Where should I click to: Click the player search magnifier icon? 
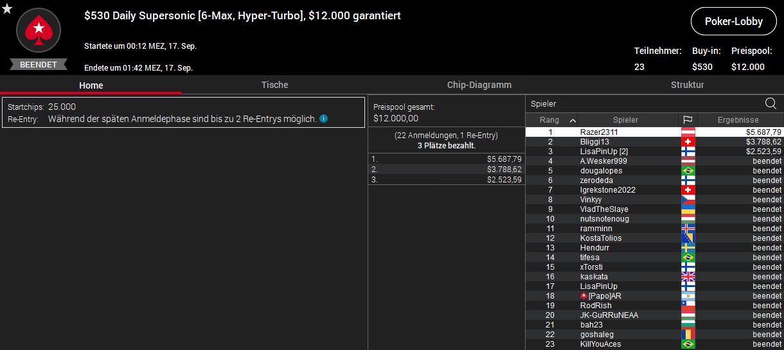[x=771, y=103]
